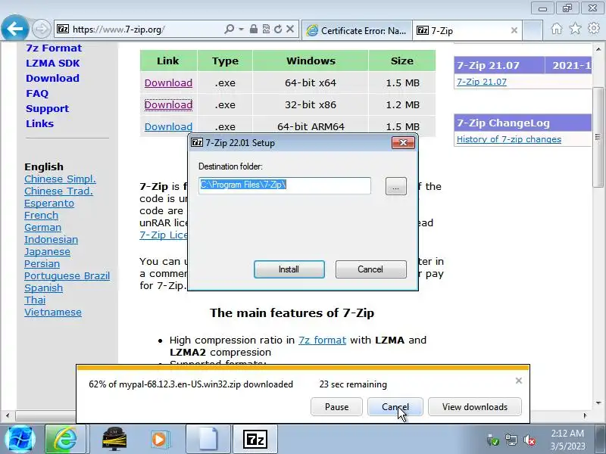Switch language to Indonesian
This screenshot has width=606, height=454.
pos(51,239)
